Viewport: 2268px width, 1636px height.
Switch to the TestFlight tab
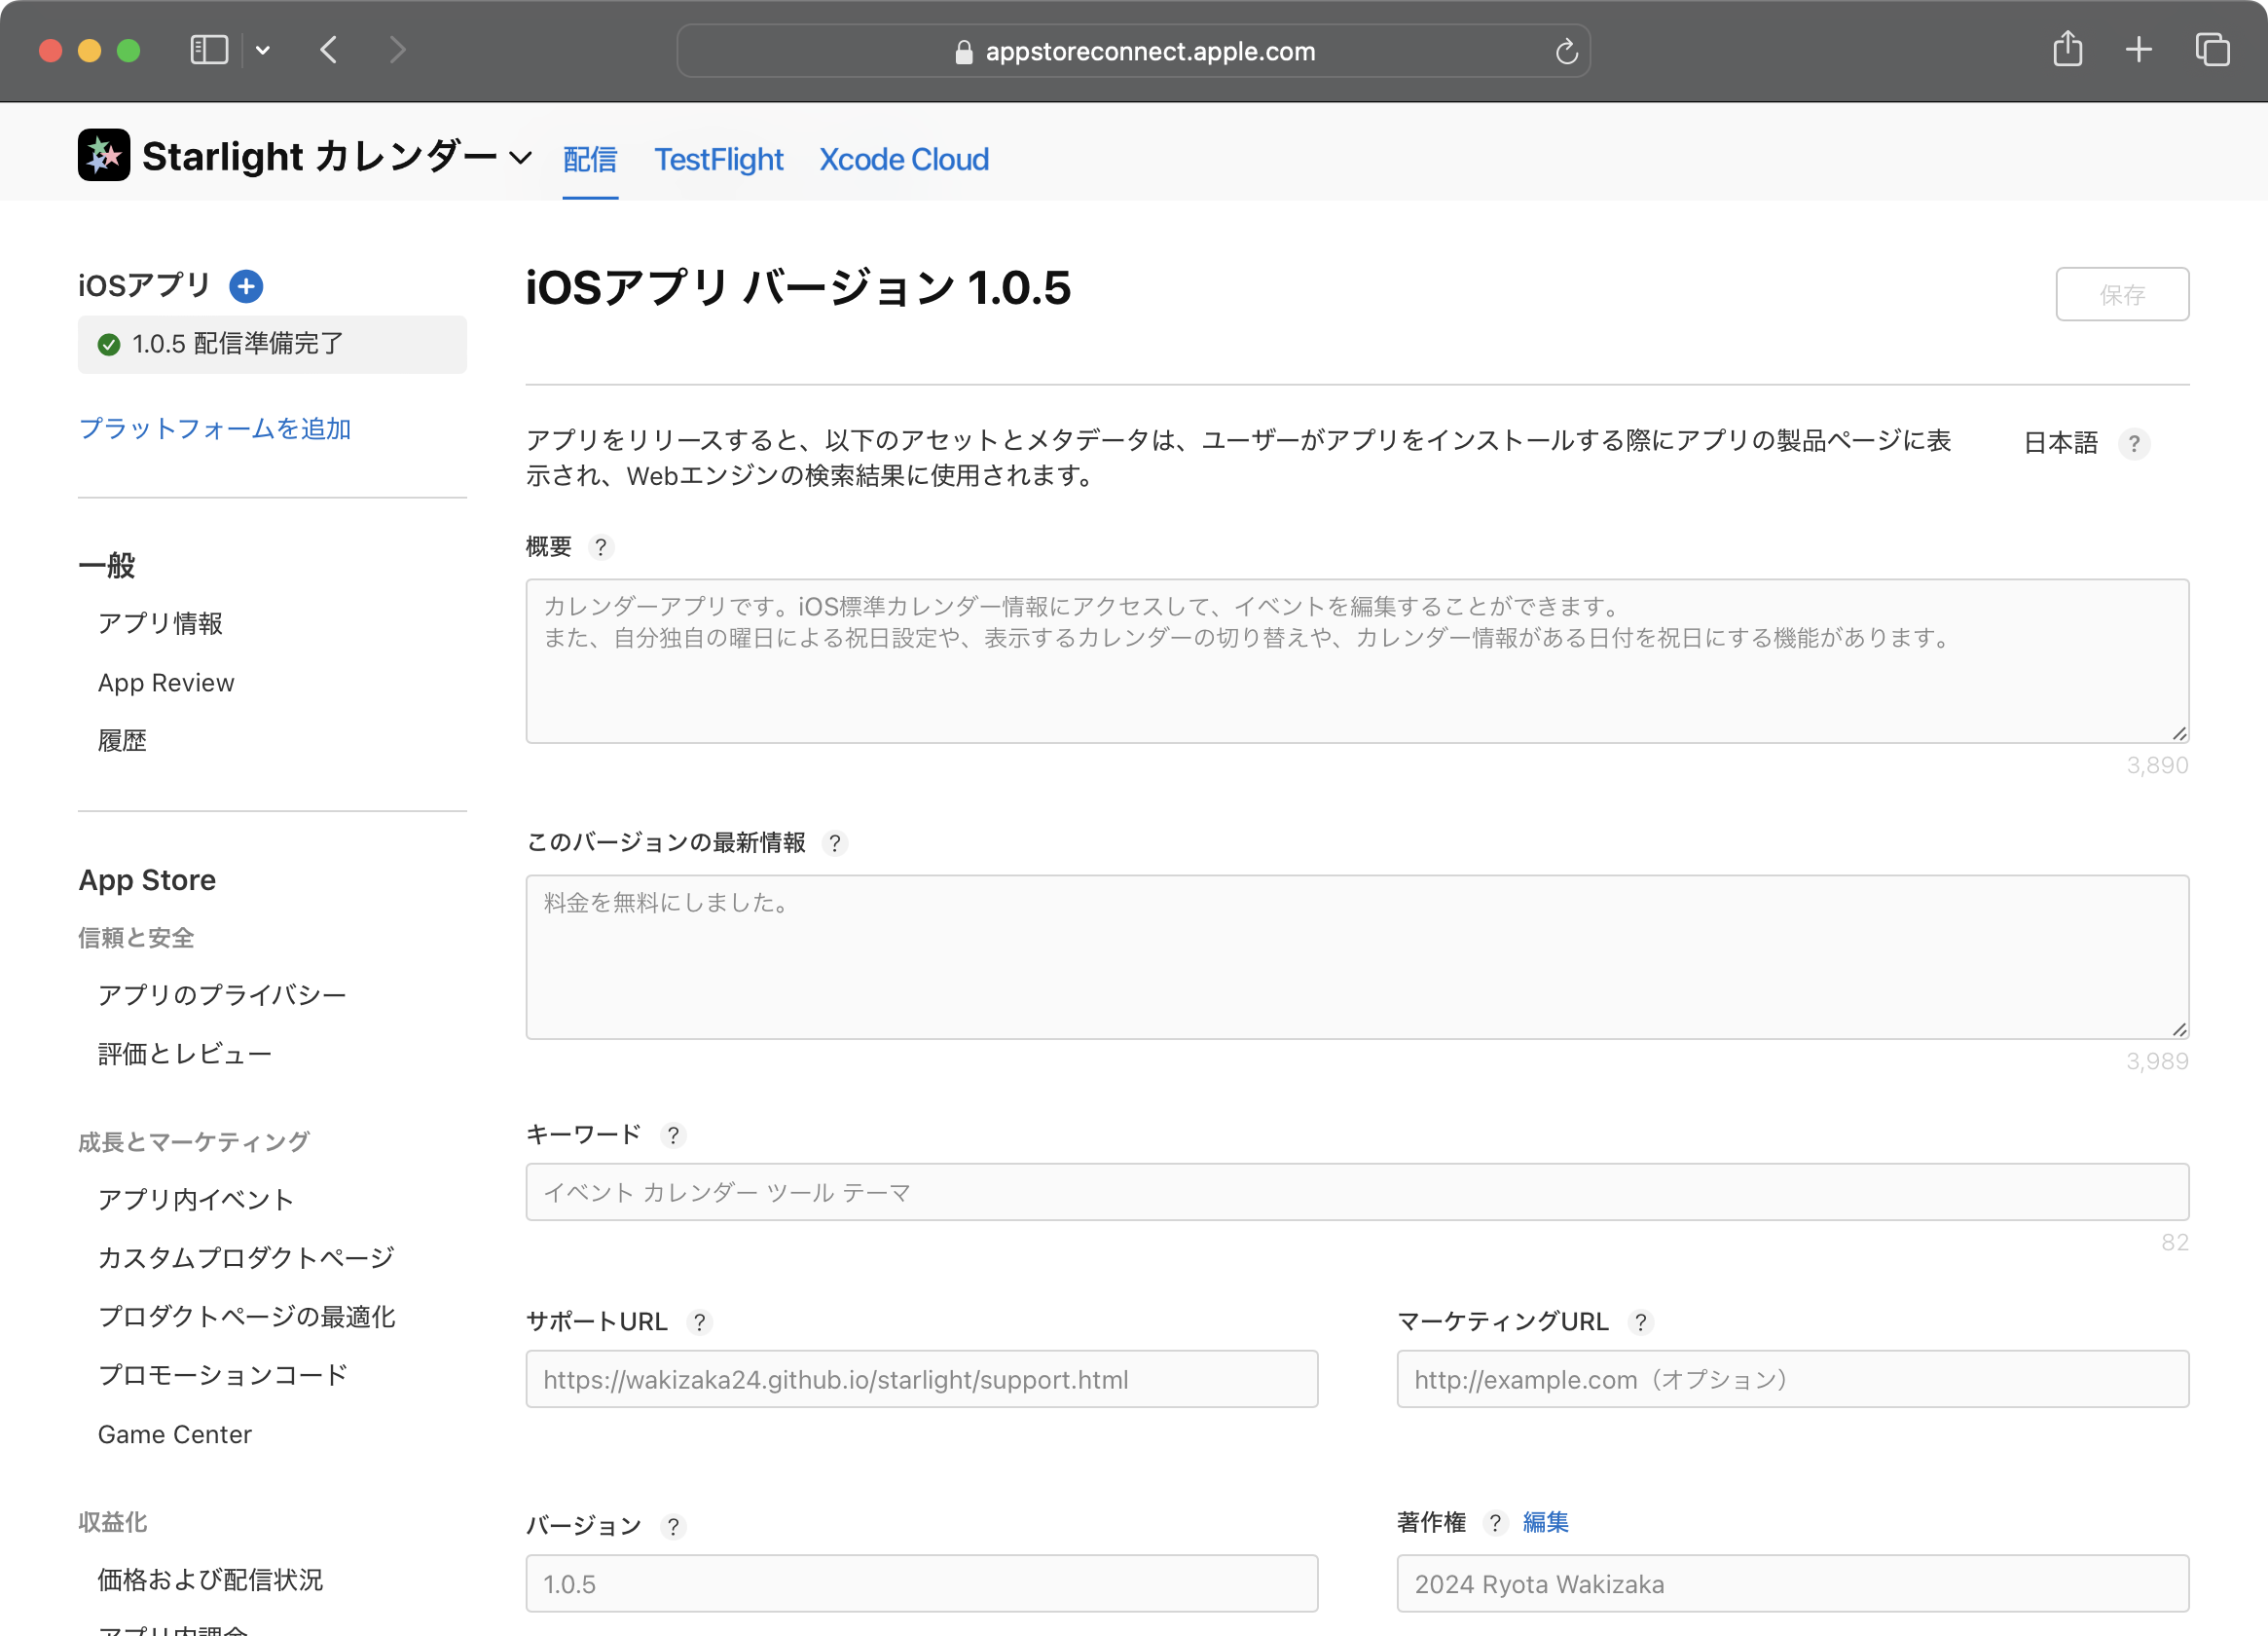pyautogui.click(x=718, y=160)
